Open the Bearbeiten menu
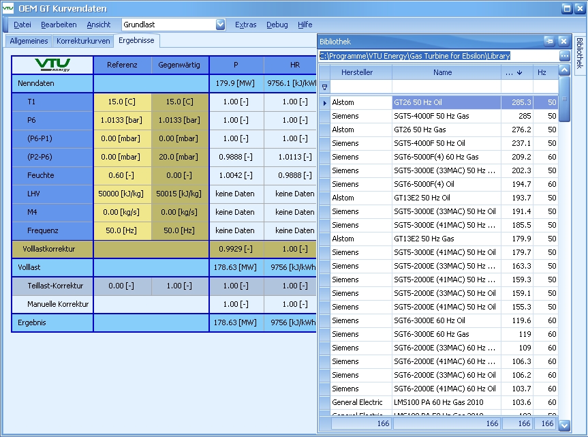The width and height of the screenshot is (588, 437). pyautogui.click(x=59, y=25)
